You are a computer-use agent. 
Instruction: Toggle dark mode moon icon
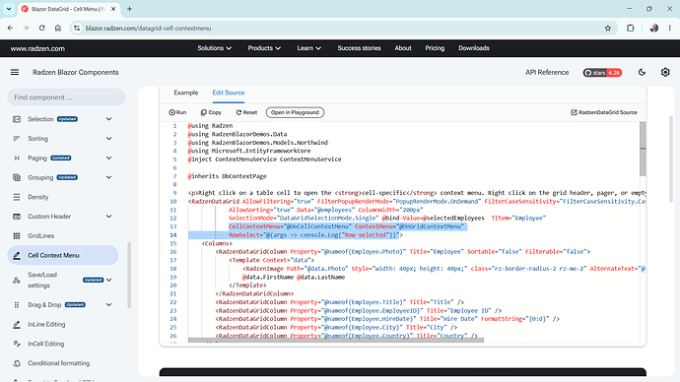point(642,72)
